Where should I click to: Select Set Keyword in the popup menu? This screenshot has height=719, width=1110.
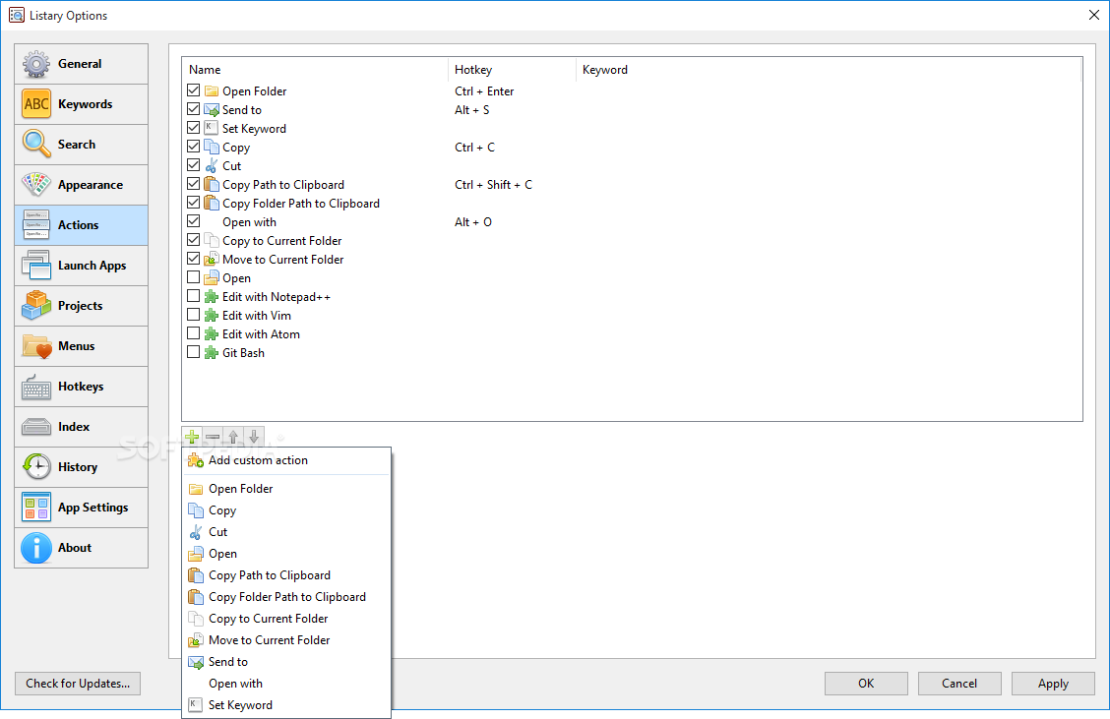(x=286, y=705)
